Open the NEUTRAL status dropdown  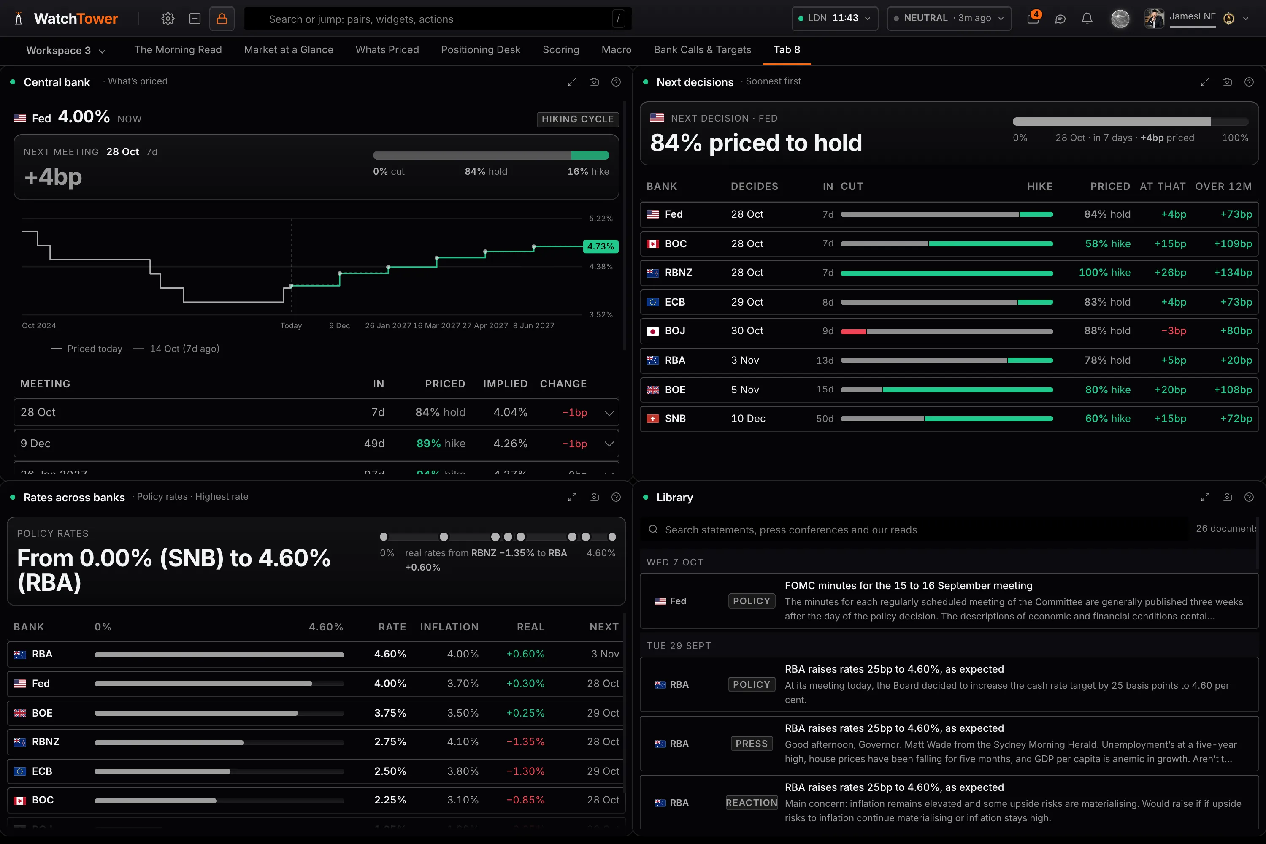pos(949,18)
